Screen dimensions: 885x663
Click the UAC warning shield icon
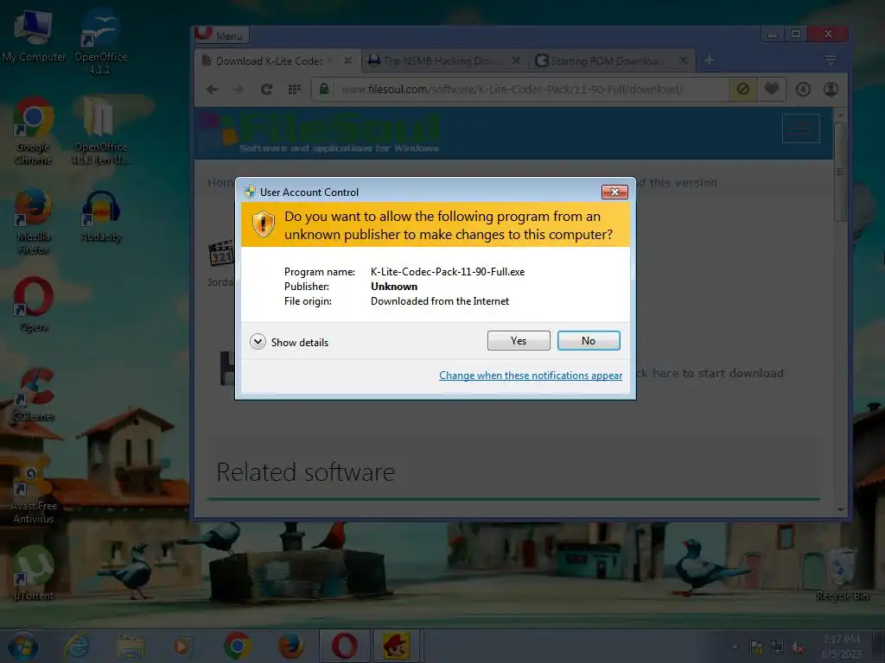(263, 224)
